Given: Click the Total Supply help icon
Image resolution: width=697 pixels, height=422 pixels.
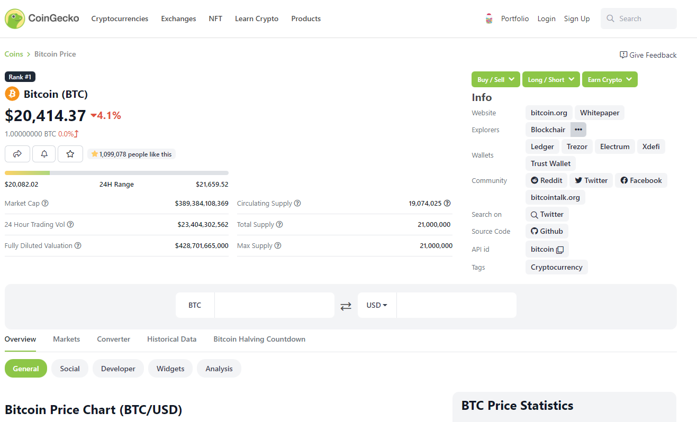Looking at the screenshot, I should point(279,224).
